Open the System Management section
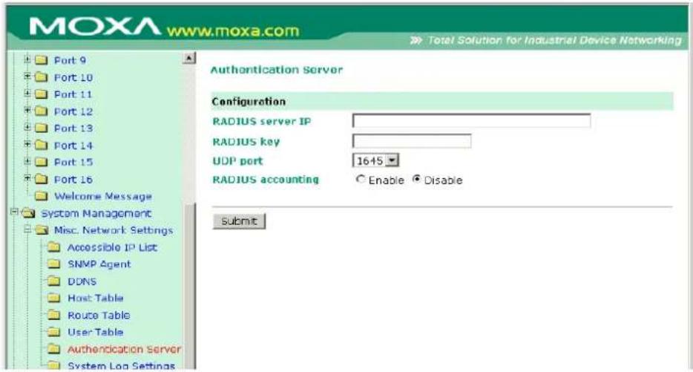693x372 pixels. pos(96,214)
